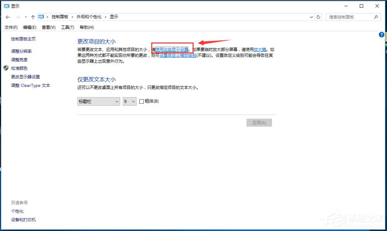Click the display icon in the address bar
The width and height of the screenshot is (387, 231).
[42, 17]
